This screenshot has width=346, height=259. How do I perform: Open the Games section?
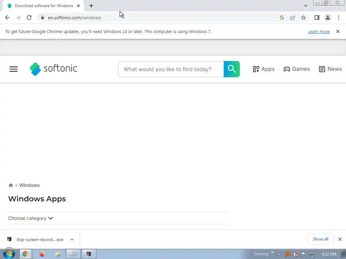click(x=297, y=69)
